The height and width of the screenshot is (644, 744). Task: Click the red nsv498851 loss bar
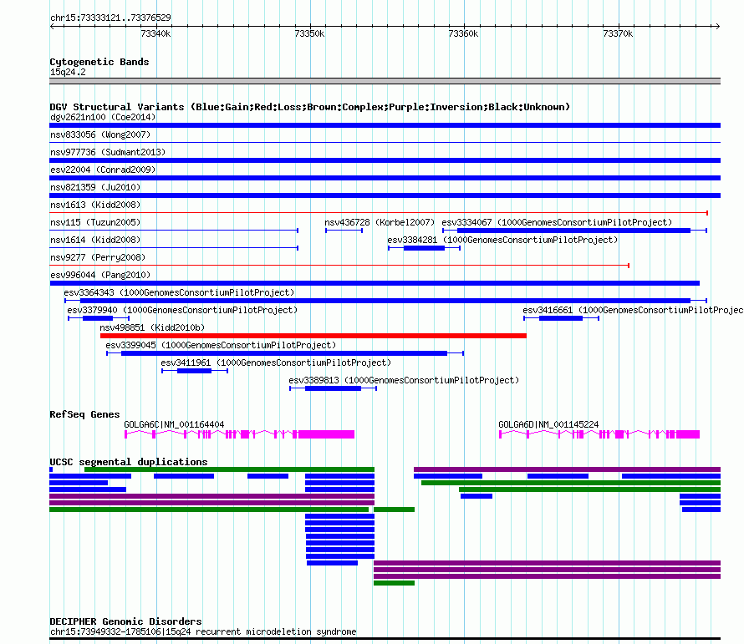point(313,336)
